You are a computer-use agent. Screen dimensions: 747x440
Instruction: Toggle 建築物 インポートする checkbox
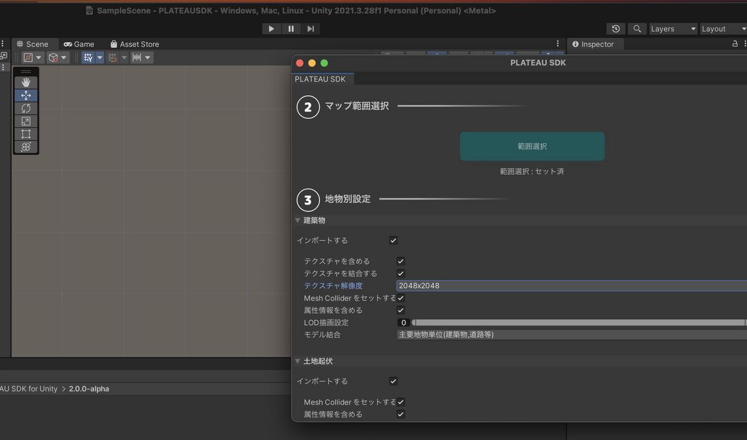393,240
